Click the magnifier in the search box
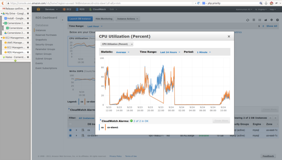 point(261,3)
